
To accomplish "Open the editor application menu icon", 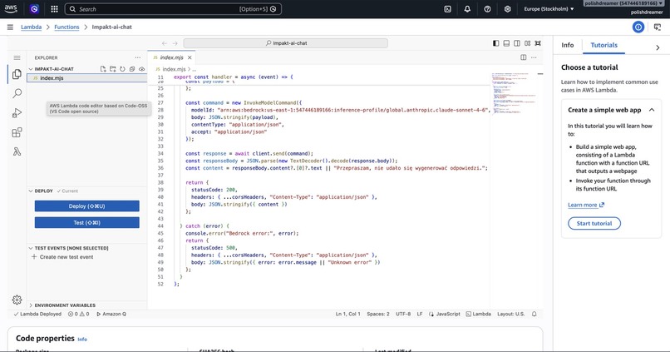I will [17, 57].
